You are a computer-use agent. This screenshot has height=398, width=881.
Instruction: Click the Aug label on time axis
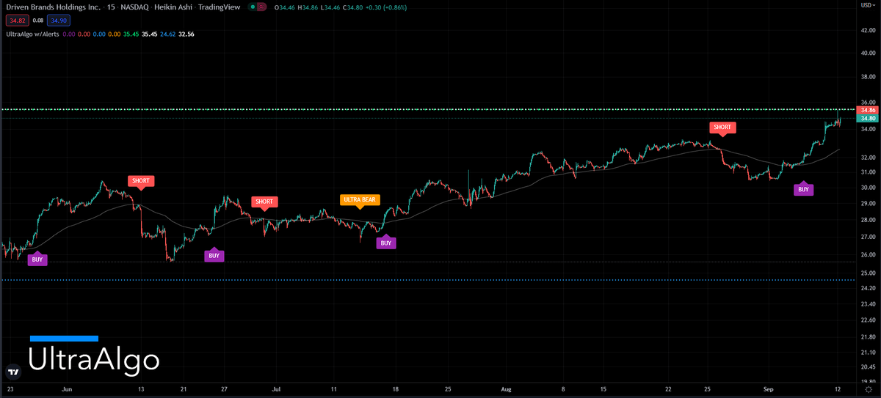click(507, 389)
